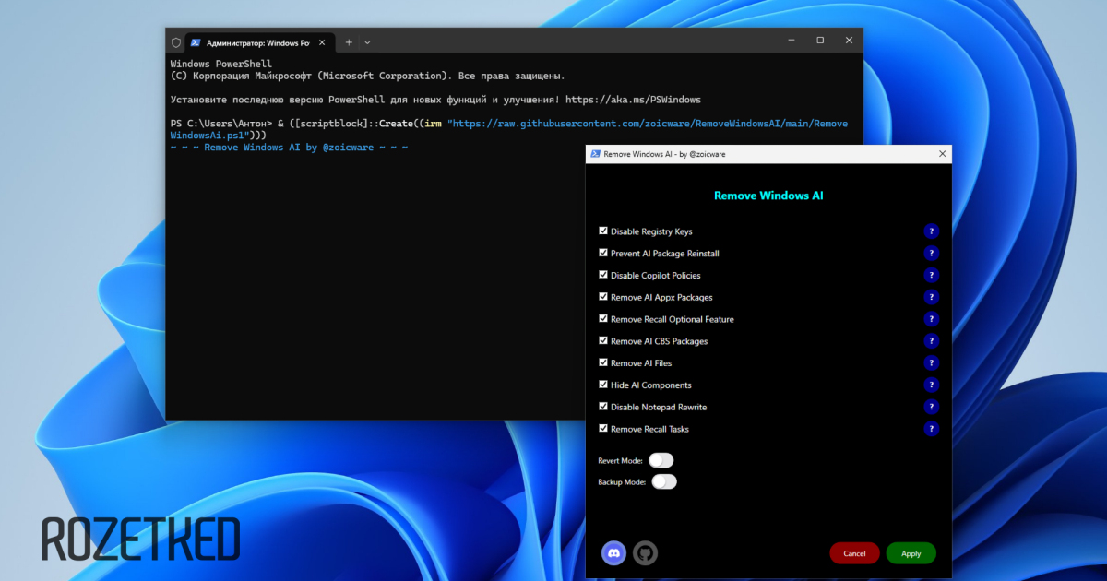Image resolution: width=1107 pixels, height=581 pixels.
Task: Click help icon for Disable Registry Keys
Action: [931, 231]
